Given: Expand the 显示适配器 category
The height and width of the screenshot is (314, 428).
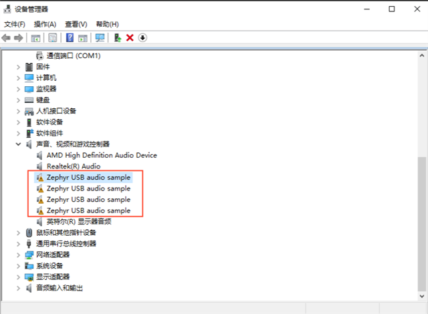Looking at the screenshot, I should [18, 277].
